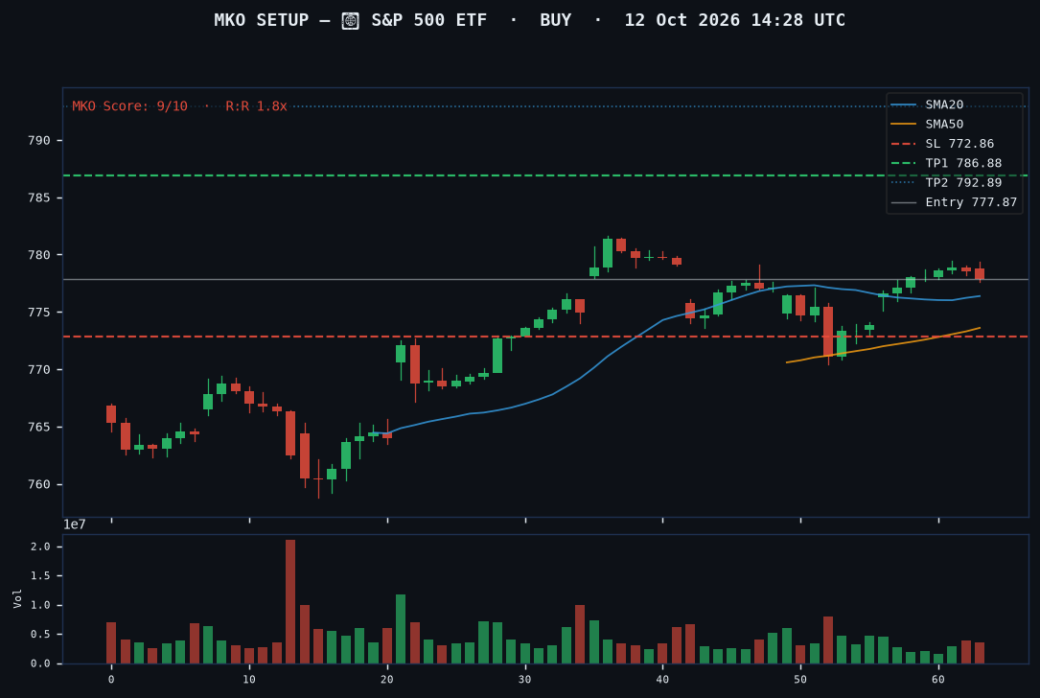Click the x-axis tick label 30

click(x=525, y=680)
